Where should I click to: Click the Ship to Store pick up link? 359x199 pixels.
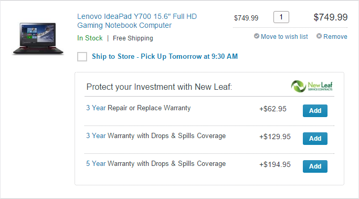coord(165,57)
